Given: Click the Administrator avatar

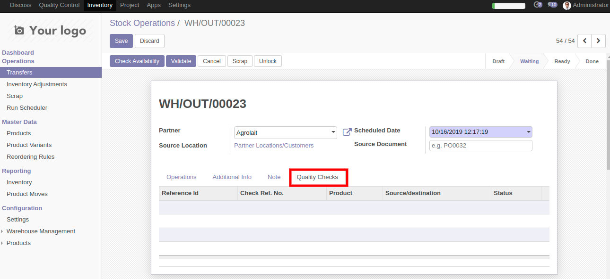Looking at the screenshot, I should (567, 6).
